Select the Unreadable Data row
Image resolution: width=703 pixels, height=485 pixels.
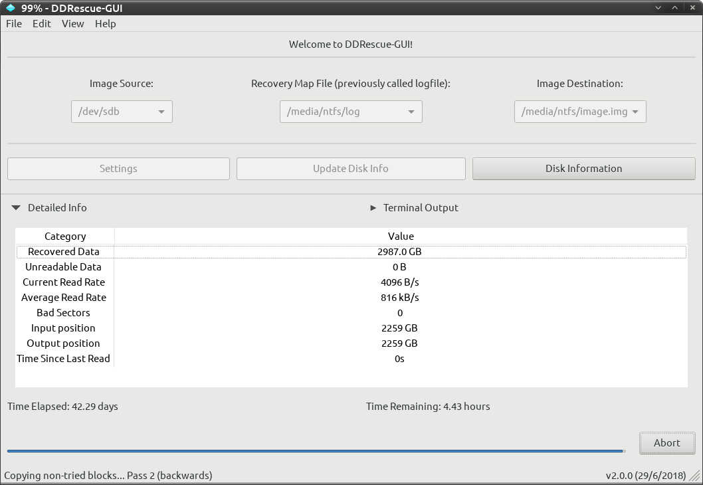(x=351, y=267)
